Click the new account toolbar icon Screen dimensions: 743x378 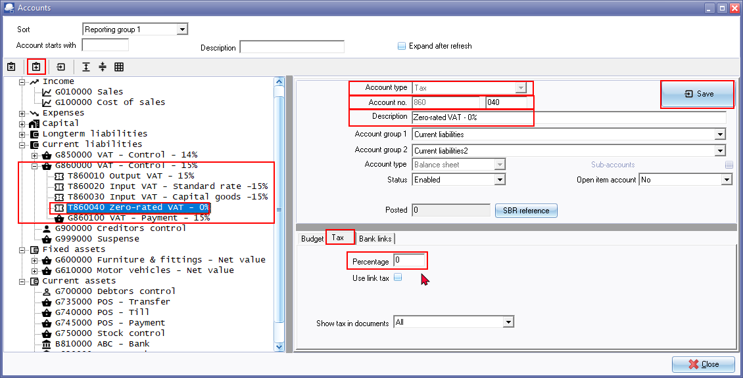36,67
